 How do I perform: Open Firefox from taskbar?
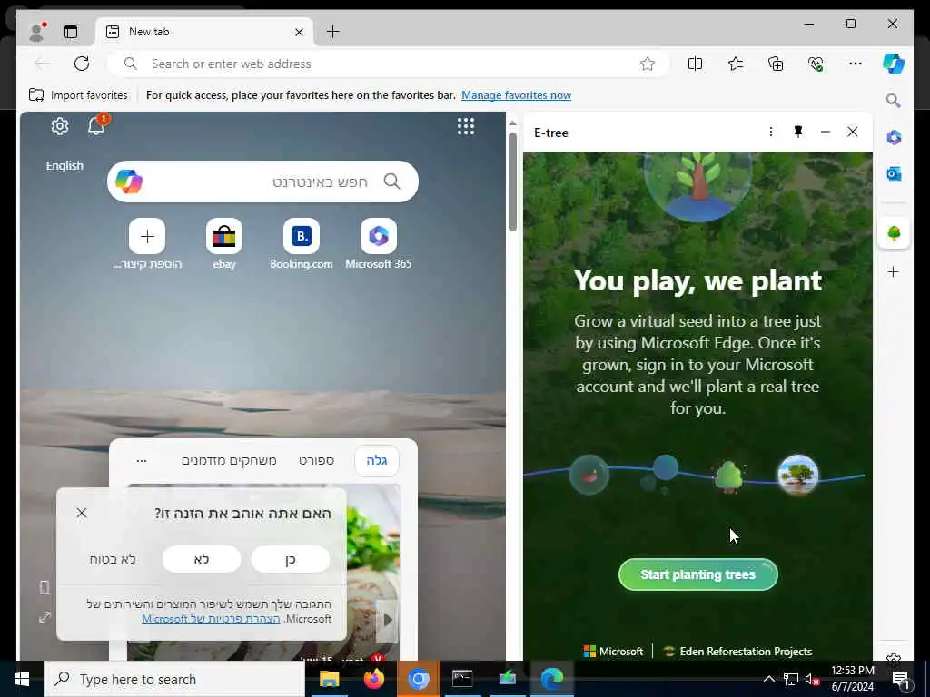(373, 679)
